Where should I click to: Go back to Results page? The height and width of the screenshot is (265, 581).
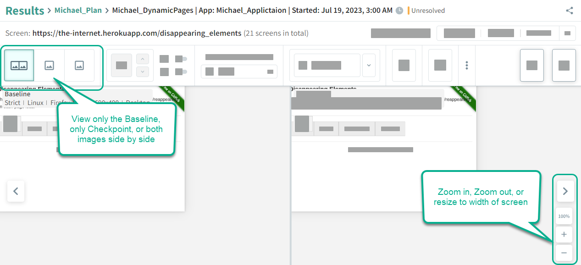(x=25, y=11)
